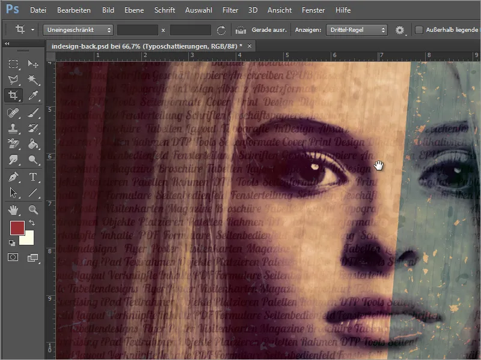Open the Auswahl menu
The width and height of the screenshot is (481, 360).
[198, 10]
